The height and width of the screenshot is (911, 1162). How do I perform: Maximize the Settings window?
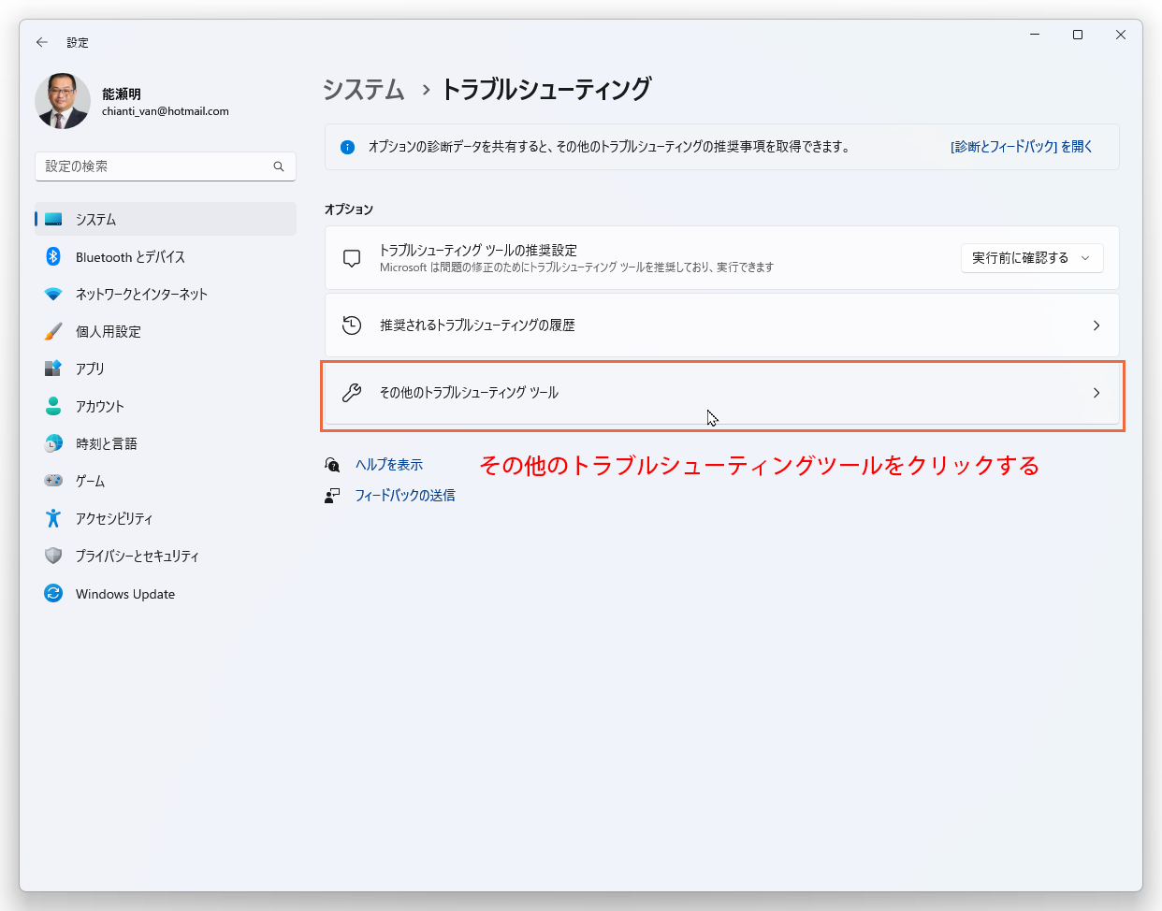1078,35
